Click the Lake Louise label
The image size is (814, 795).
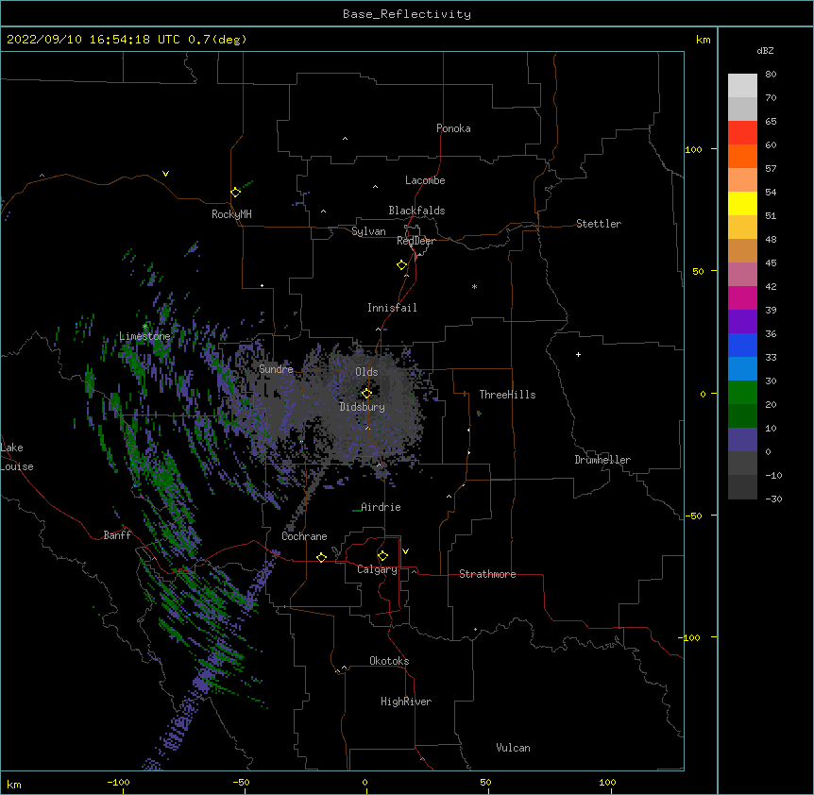[17, 457]
